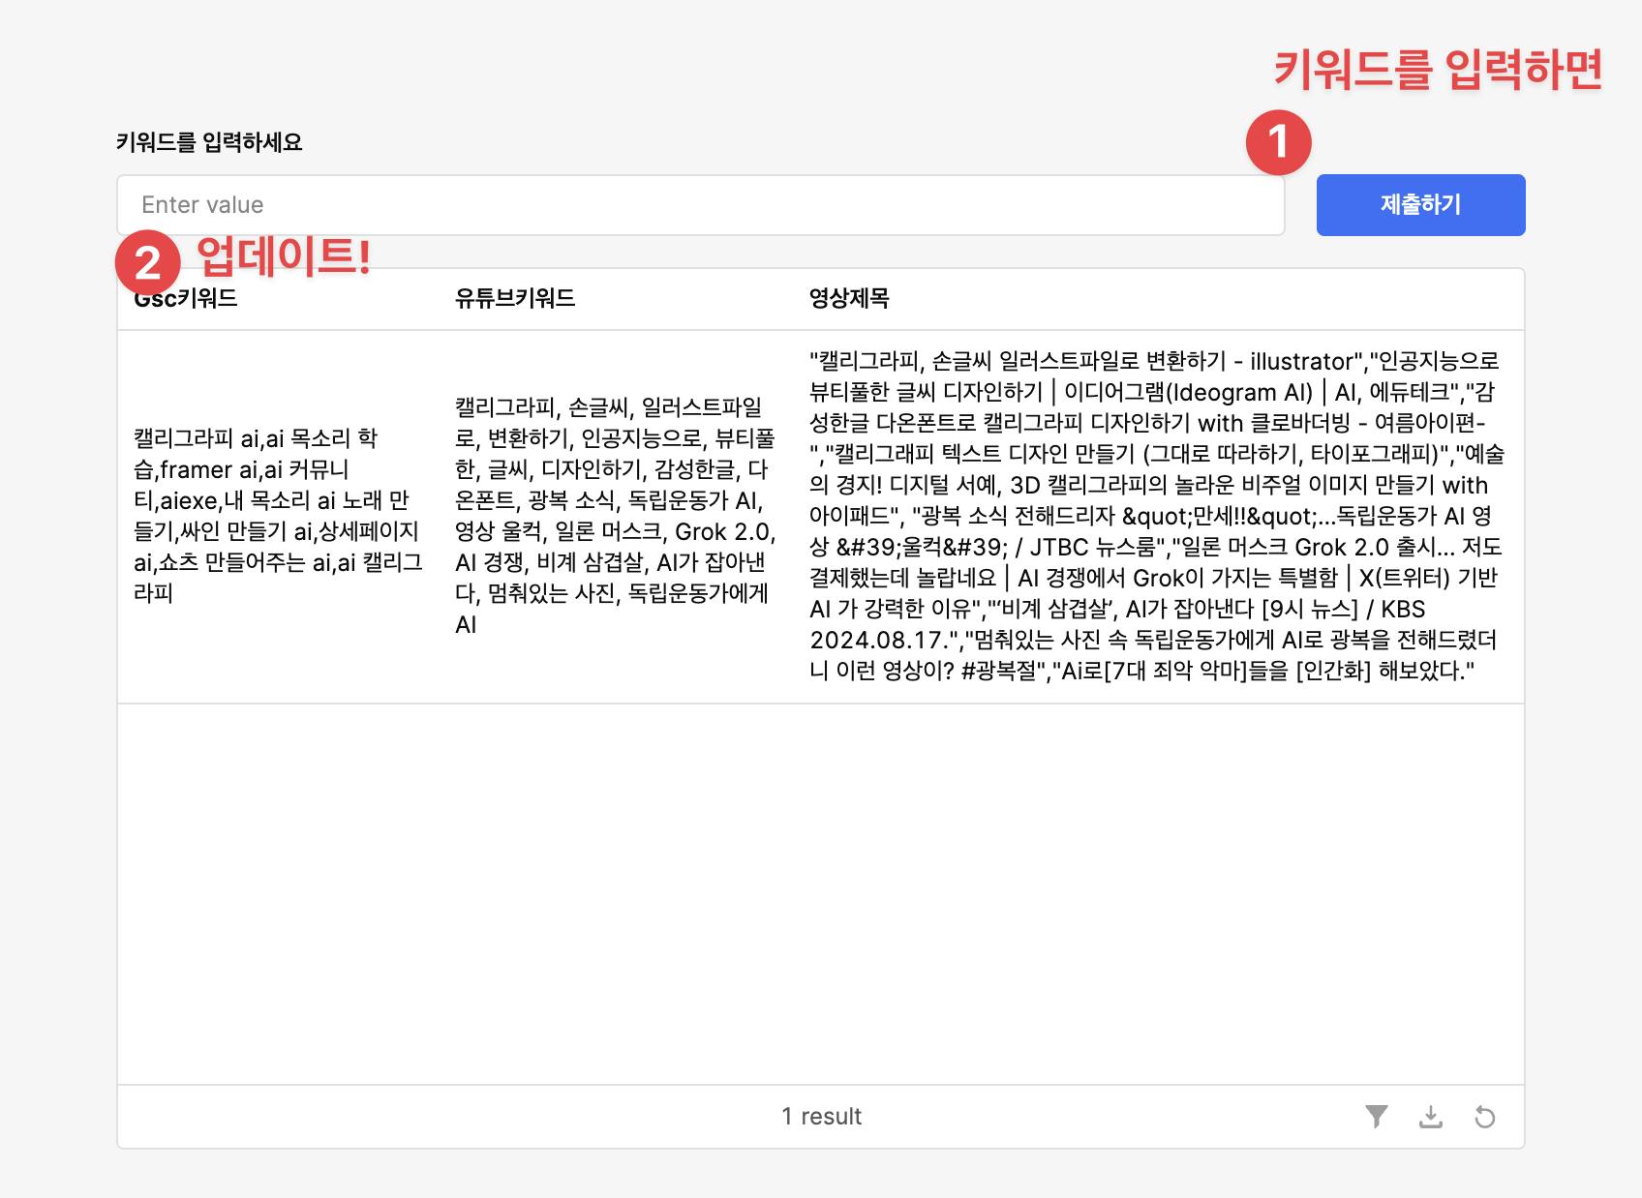Click the 키워드를 입력하세요 field label
The height and width of the screenshot is (1198, 1642).
point(209,142)
